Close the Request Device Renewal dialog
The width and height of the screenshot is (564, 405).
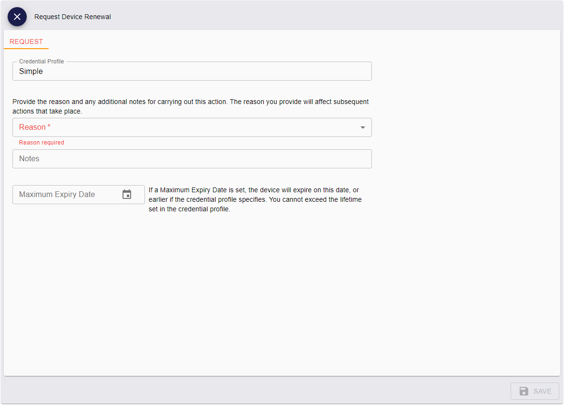pyautogui.click(x=17, y=17)
